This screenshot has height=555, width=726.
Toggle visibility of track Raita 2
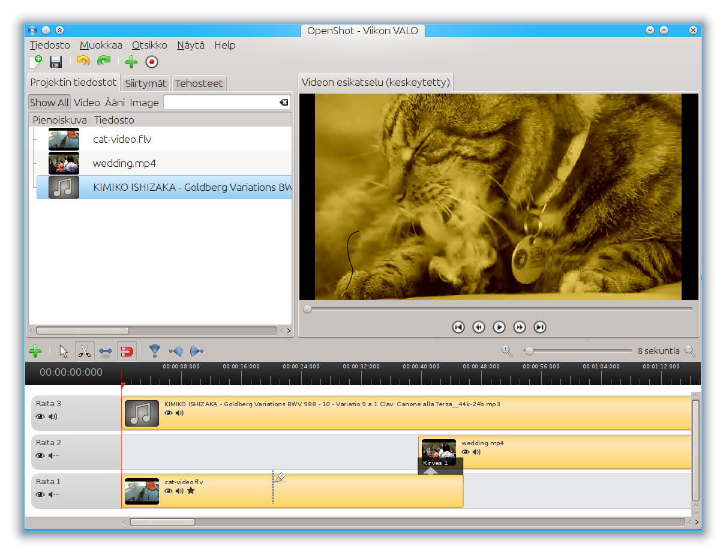[x=40, y=455]
